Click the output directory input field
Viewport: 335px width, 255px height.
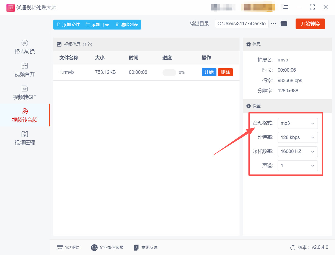click(x=241, y=24)
